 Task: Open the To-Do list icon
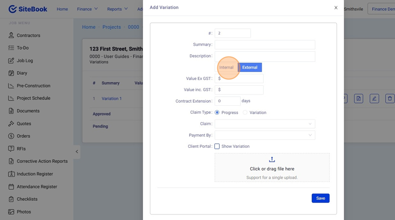point(11,48)
